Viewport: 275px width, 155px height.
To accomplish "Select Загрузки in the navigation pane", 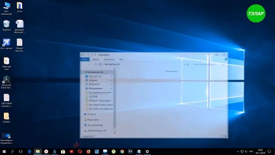I will pyautogui.click(x=93, y=80).
